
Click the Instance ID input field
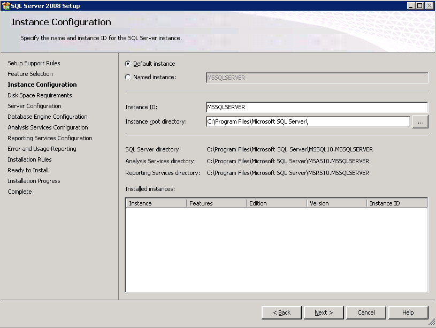point(317,106)
